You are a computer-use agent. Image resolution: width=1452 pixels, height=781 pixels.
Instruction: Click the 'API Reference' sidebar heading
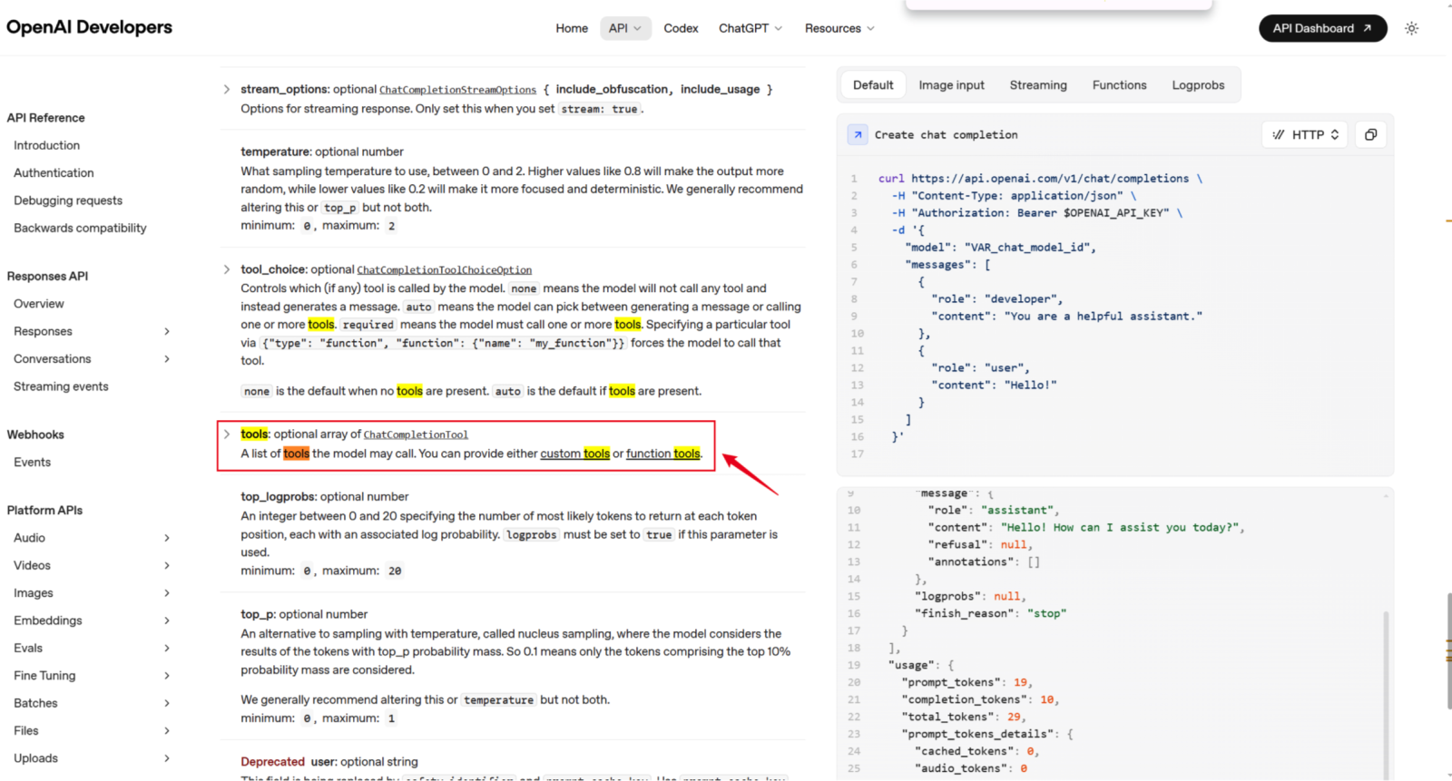click(45, 118)
